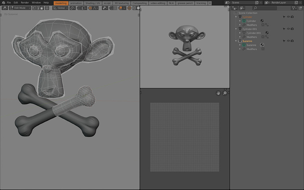This screenshot has height=190, width=304.
Task: Switch to the NLA workspace tab
Action: click(x=171, y=3)
